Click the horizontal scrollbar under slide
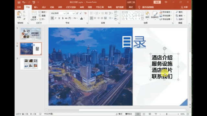This screenshot has height=116, width=207. tap(132, 110)
